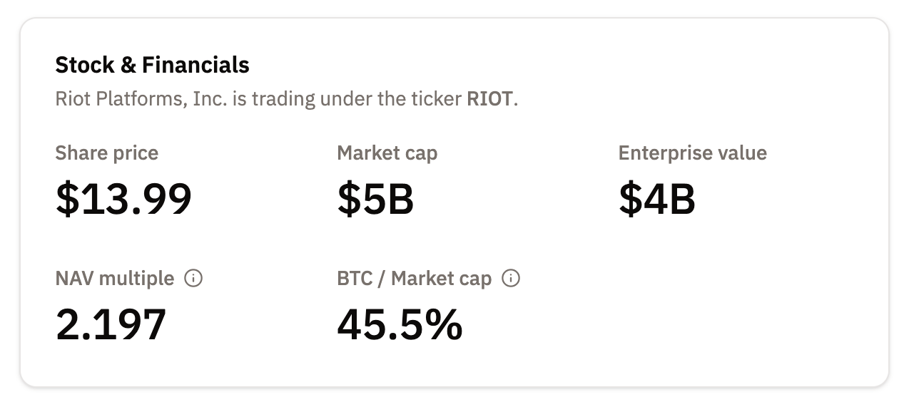Select the 2.197 NAV multiple value
Screen dimensions: 899x402
[111, 324]
